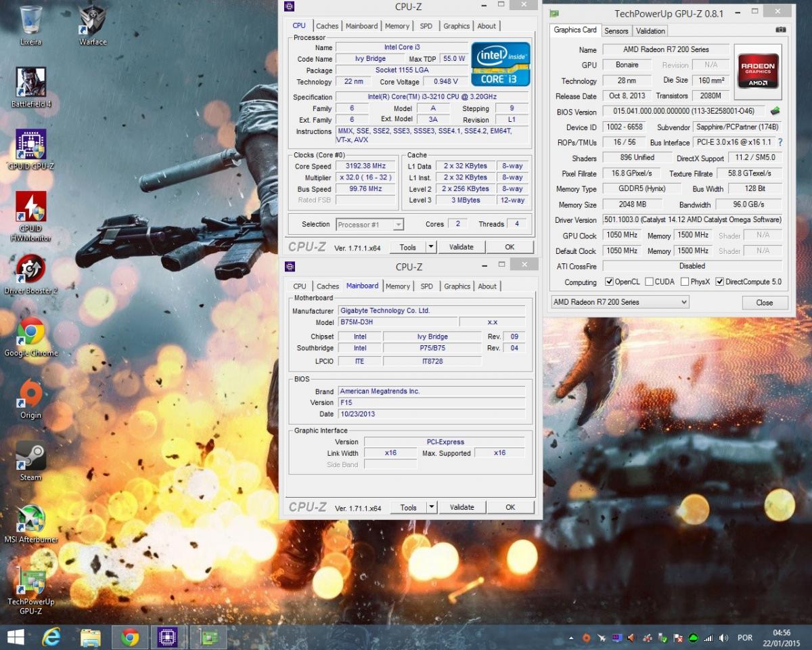Switch to CPU-Z via its taskbar button

tap(168, 637)
